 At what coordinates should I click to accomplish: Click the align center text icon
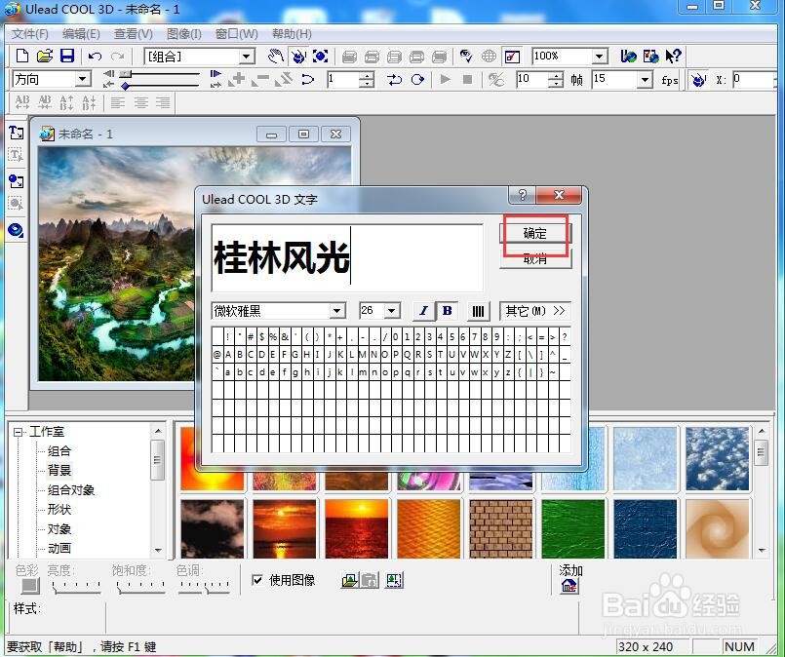tap(140, 103)
